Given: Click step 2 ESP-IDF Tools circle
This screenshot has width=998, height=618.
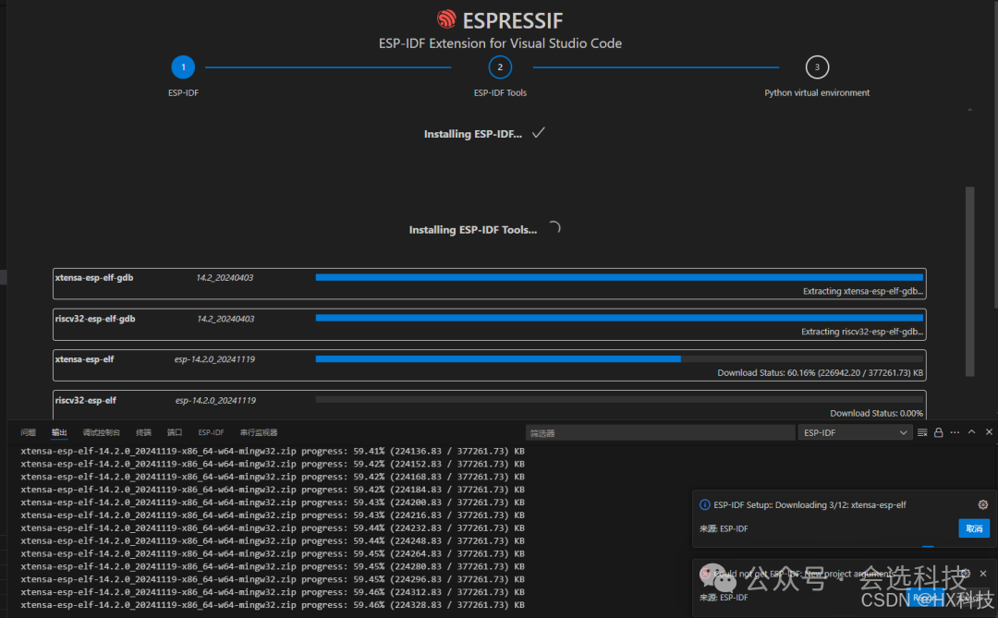Looking at the screenshot, I should (x=500, y=67).
